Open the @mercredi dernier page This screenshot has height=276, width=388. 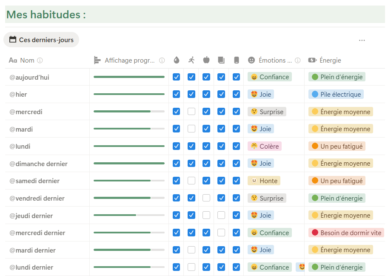[37, 233]
